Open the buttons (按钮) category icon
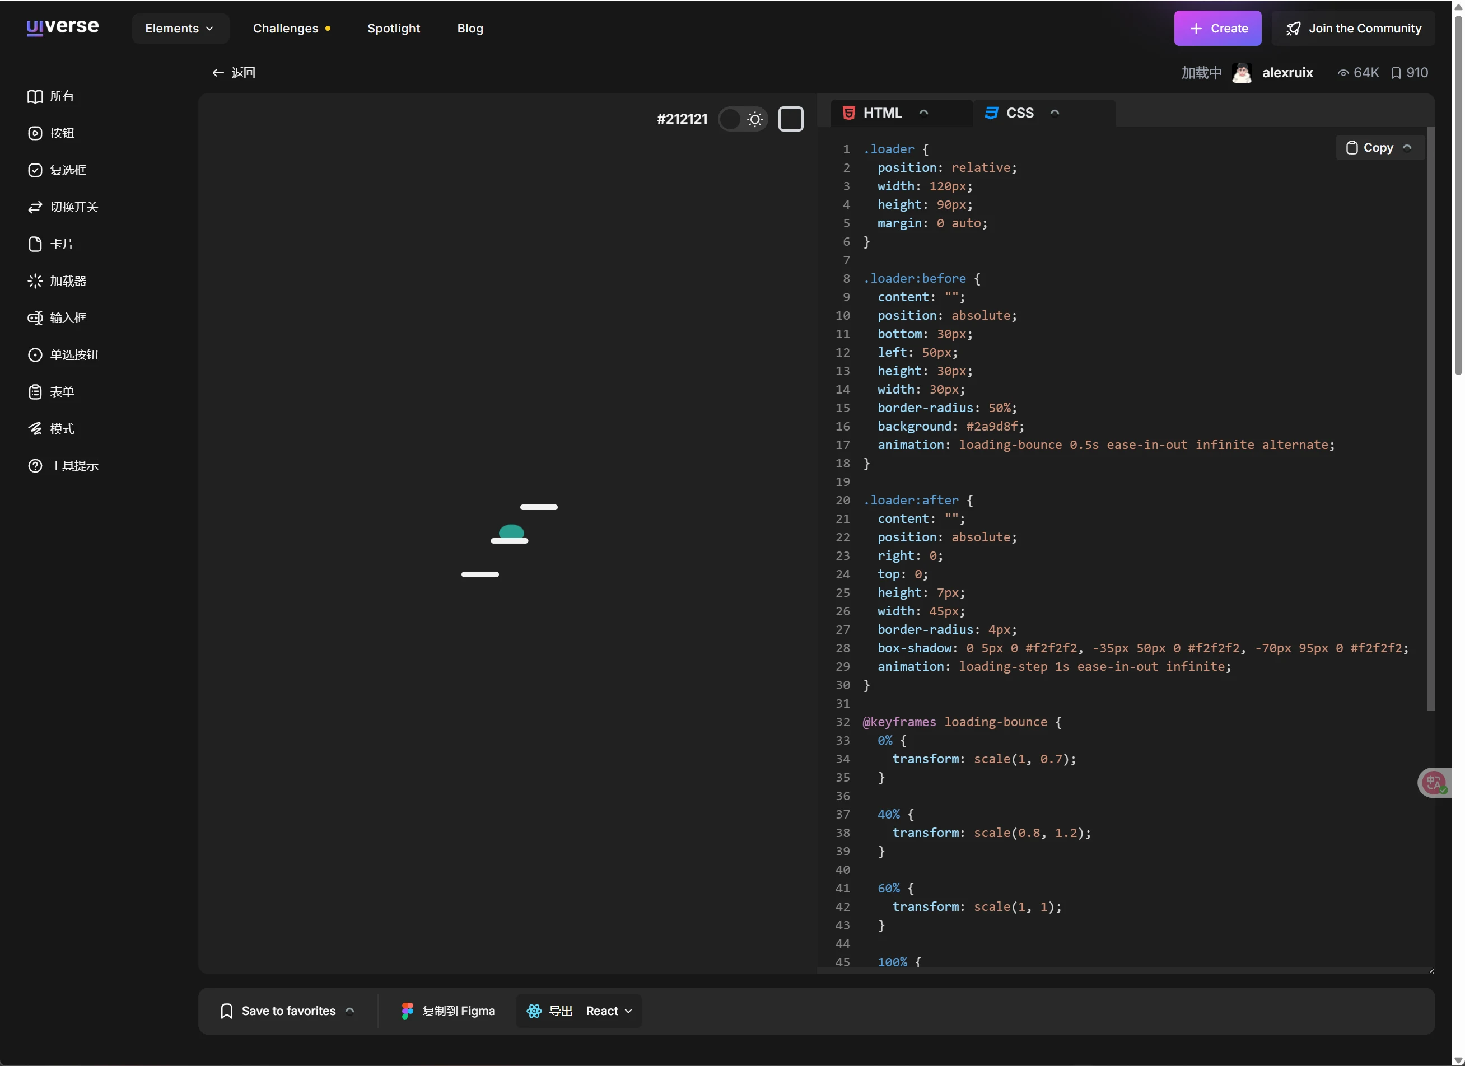1465x1066 pixels. pyautogui.click(x=35, y=133)
